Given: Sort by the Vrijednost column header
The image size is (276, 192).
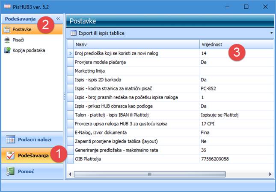Looking at the screenshot, I should 237,44.
